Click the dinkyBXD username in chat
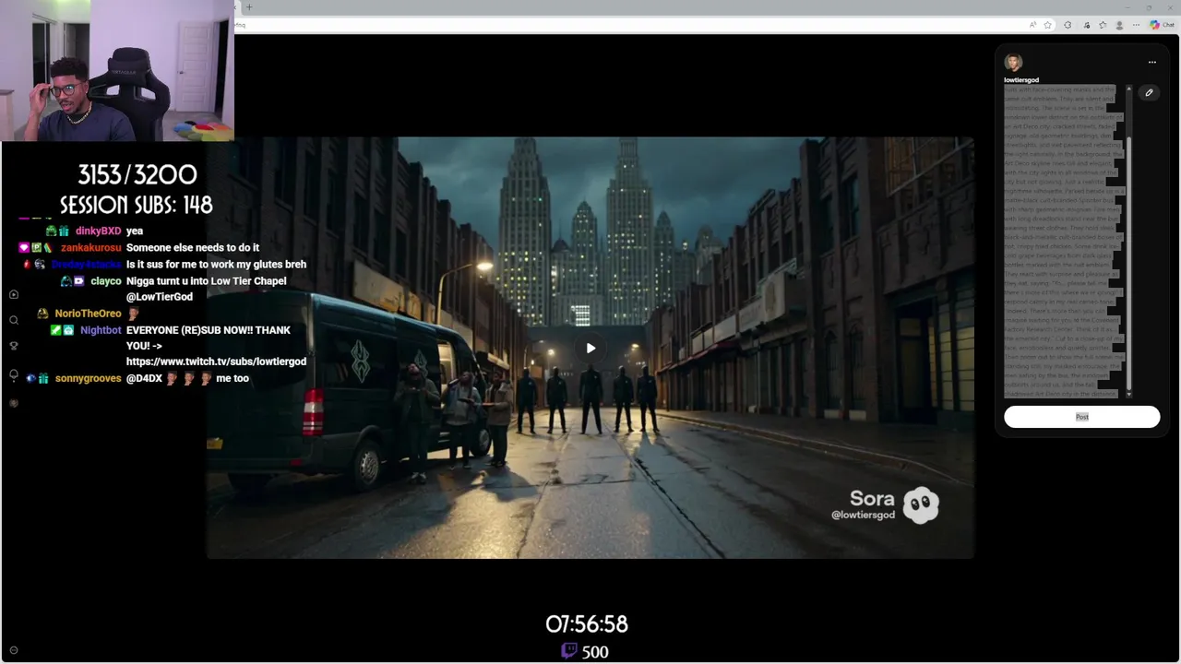 (x=99, y=231)
